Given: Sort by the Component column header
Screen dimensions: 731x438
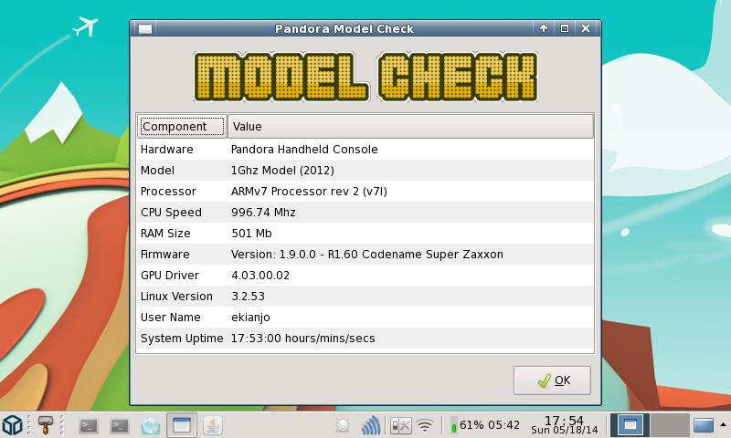Looking at the screenshot, I should point(181,126).
